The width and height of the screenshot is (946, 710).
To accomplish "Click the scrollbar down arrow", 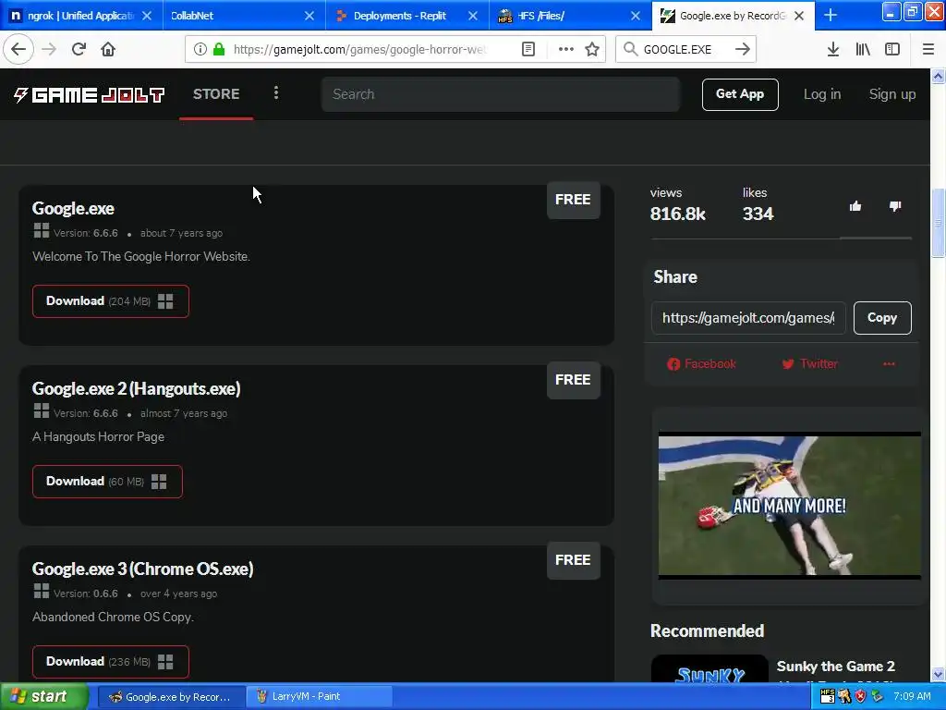I will pyautogui.click(x=938, y=674).
